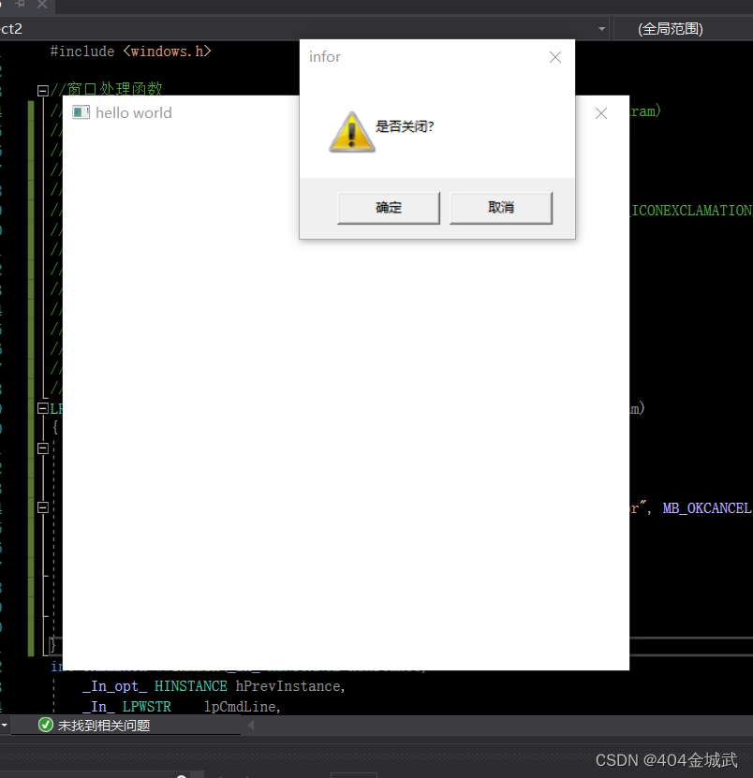753x778 pixels.
Task: Click the MB_OKCANCEL constant in the code
Action: 706,508
